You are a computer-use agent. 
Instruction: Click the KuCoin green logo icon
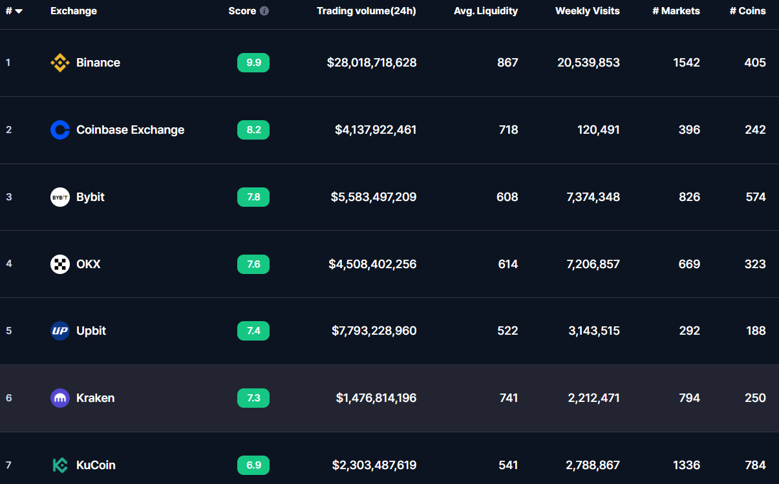pyautogui.click(x=60, y=465)
